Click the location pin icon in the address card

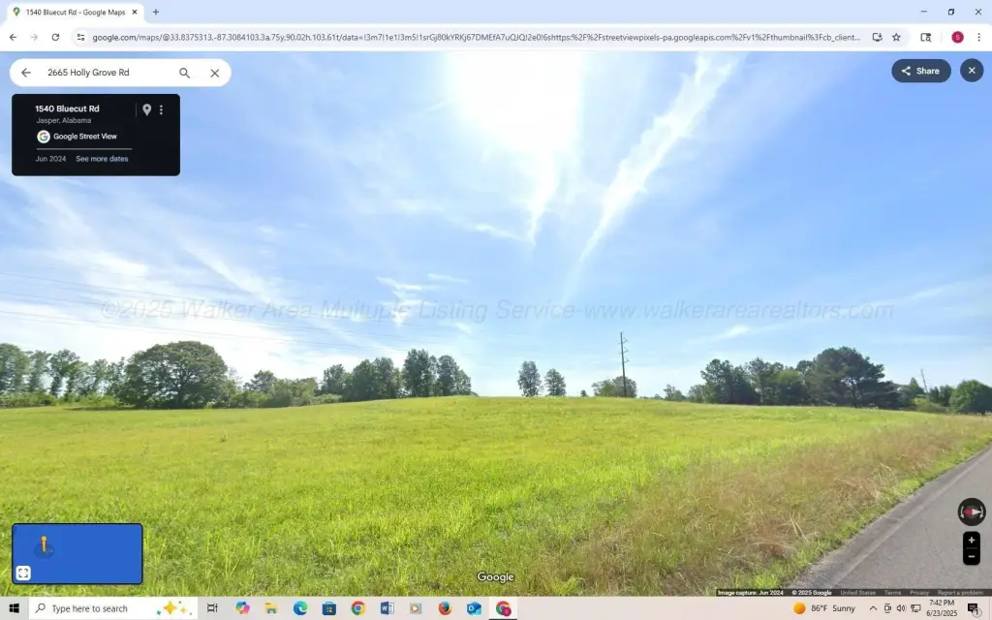tap(146, 109)
